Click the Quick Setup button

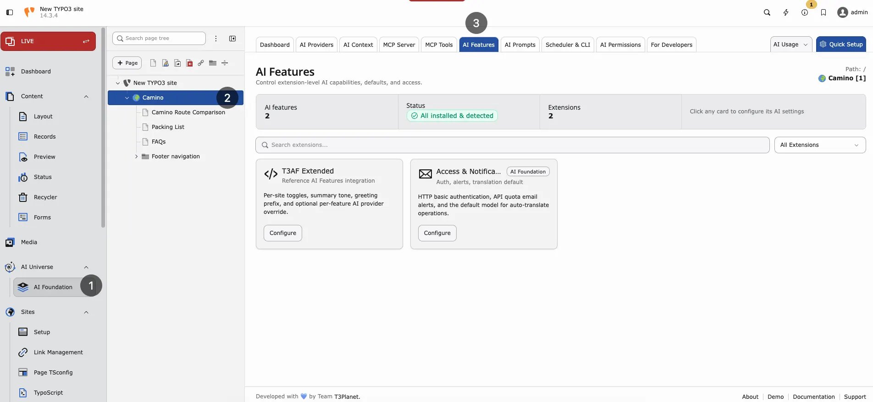[841, 45]
